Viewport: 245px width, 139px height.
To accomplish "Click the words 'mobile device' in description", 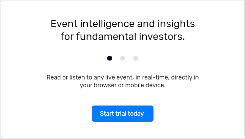I will pyautogui.click(x=145, y=85).
